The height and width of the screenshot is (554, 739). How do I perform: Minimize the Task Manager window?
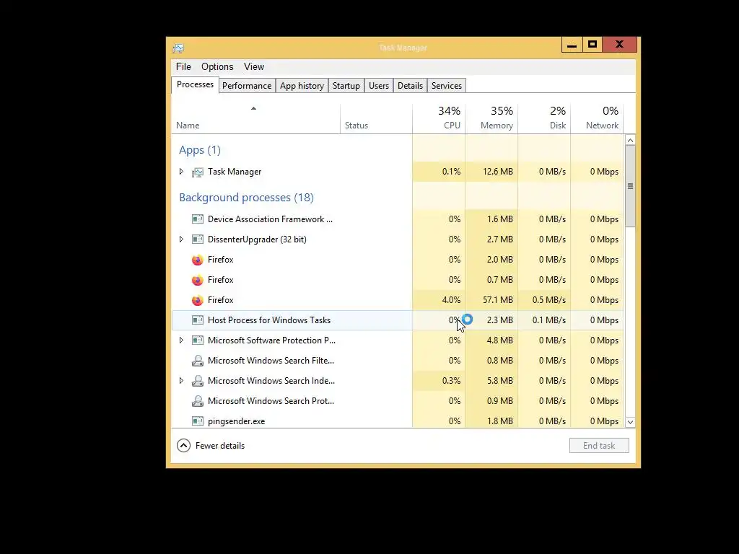click(x=572, y=45)
